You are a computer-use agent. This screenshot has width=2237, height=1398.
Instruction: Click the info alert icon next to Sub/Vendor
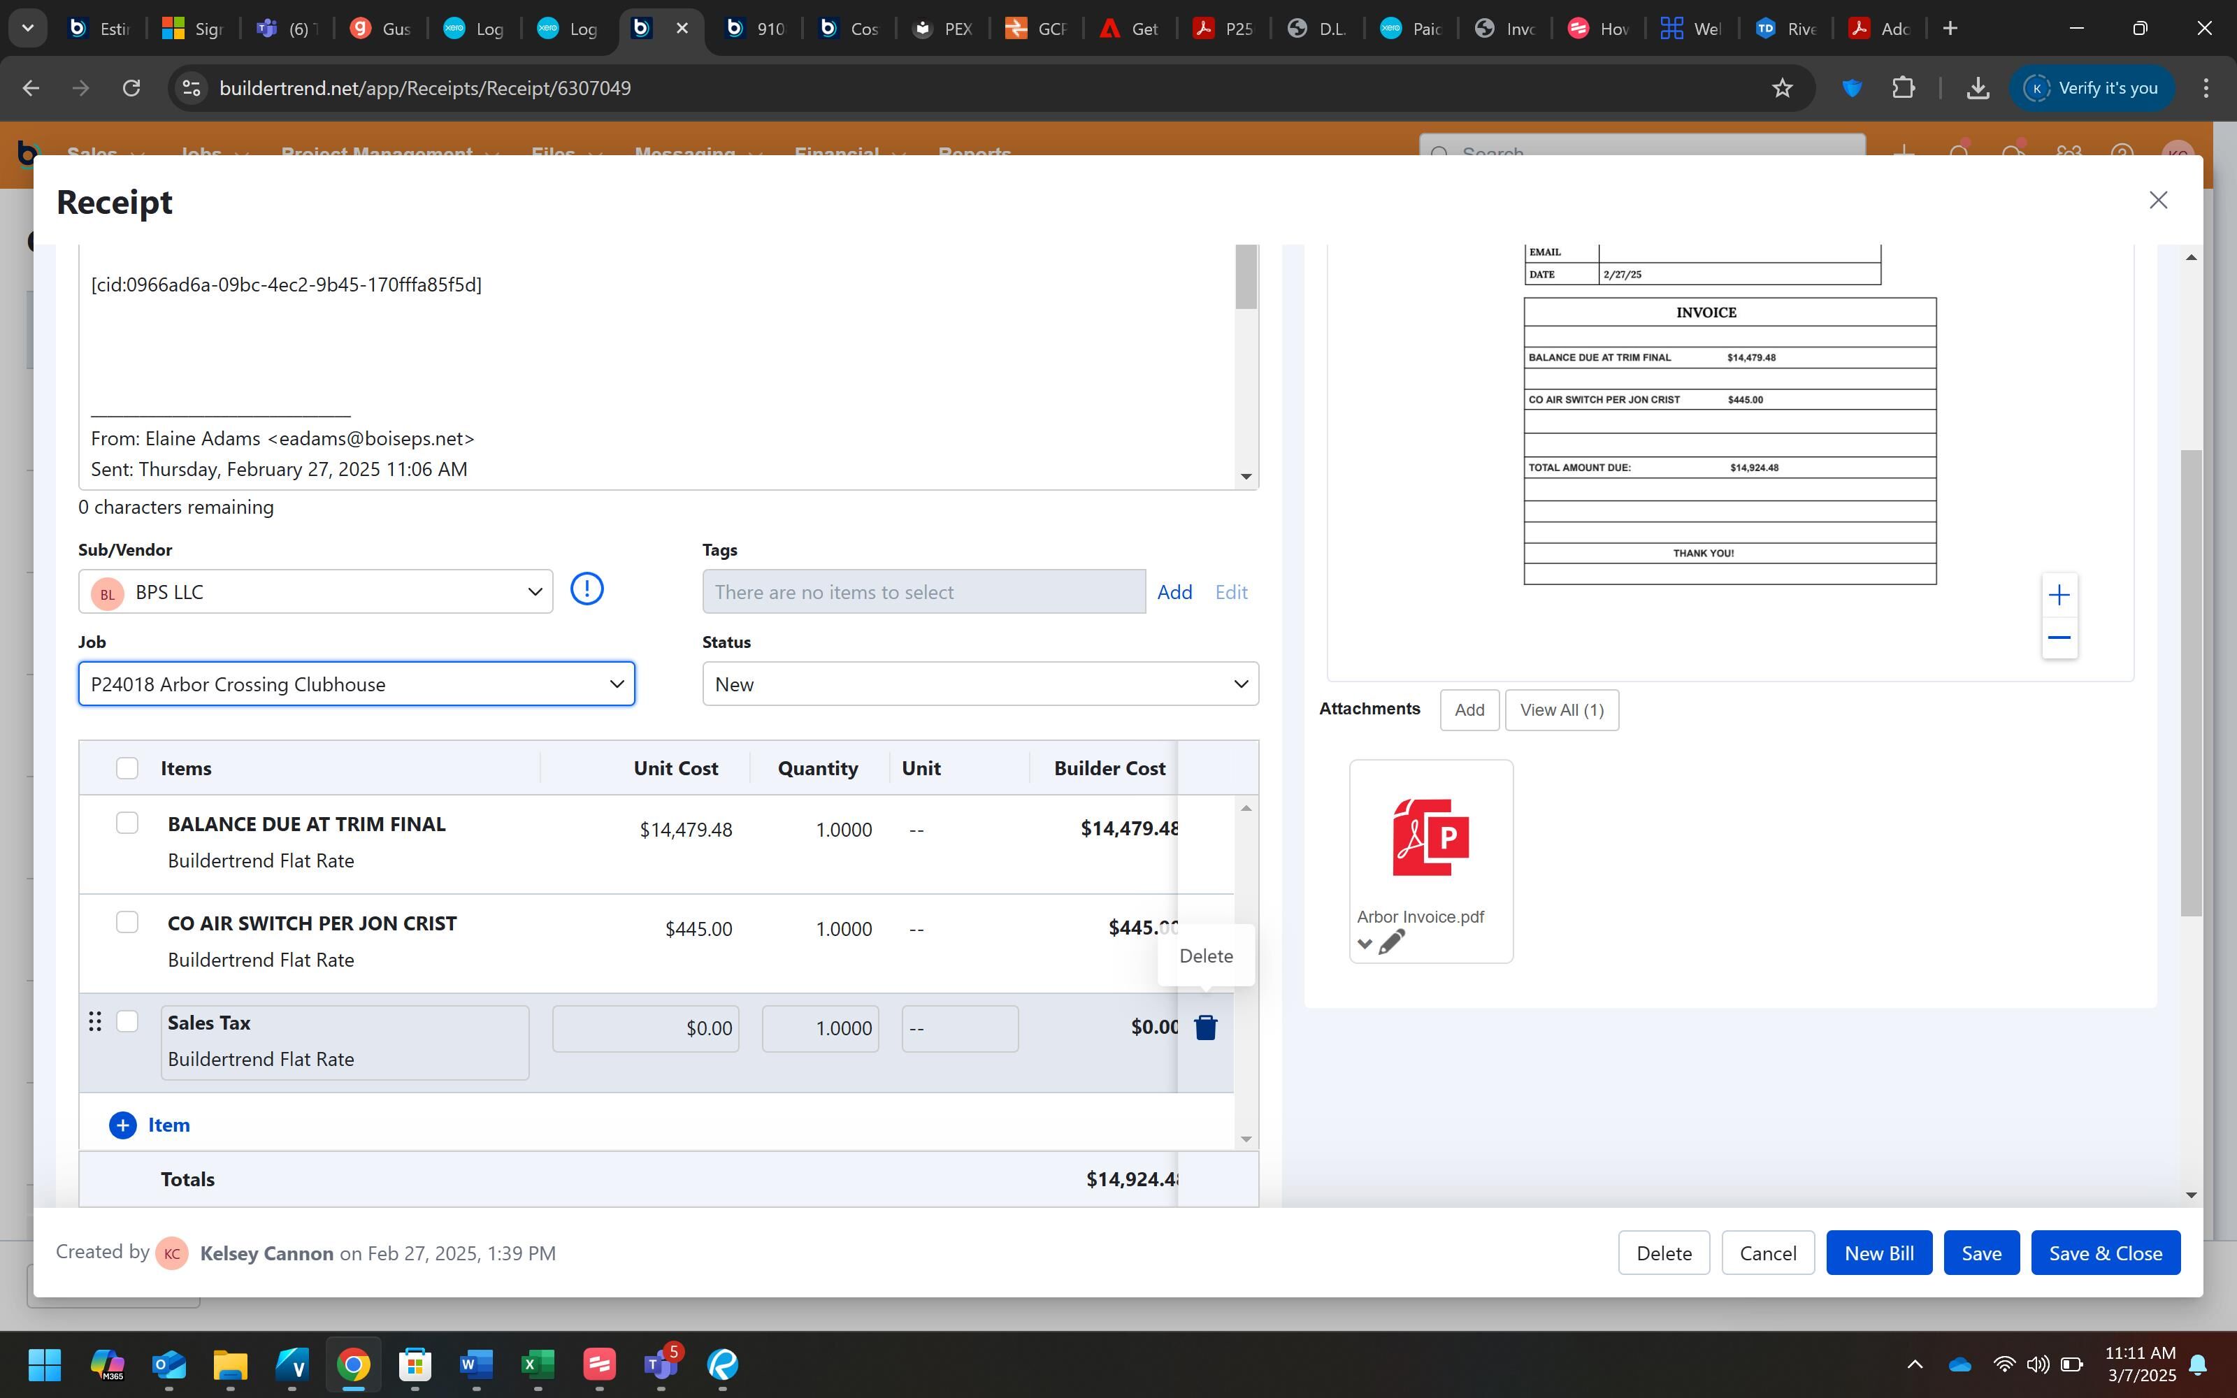(x=586, y=589)
